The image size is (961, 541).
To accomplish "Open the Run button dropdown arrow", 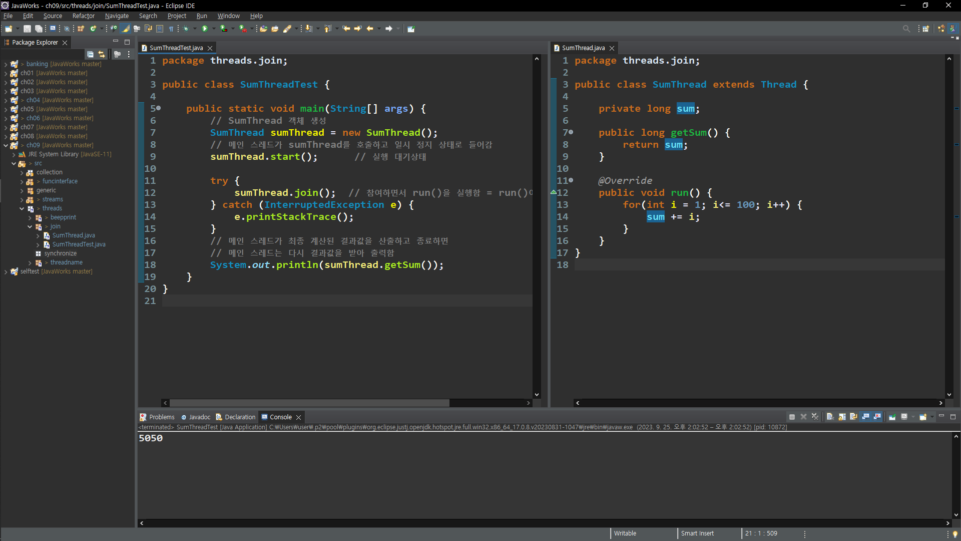I will (214, 29).
